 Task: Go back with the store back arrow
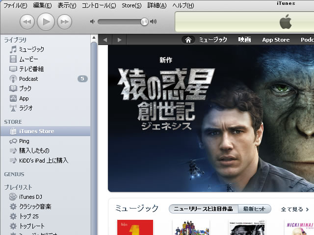(105, 40)
